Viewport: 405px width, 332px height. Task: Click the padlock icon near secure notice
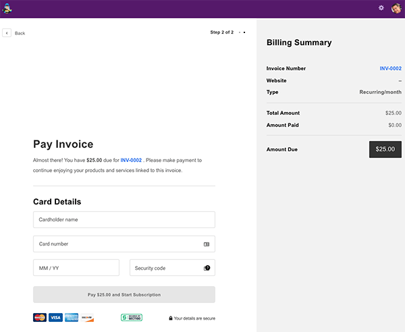pyautogui.click(x=171, y=319)
